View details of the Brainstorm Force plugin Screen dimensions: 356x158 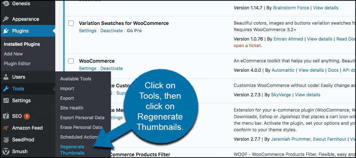pos(325,8)
